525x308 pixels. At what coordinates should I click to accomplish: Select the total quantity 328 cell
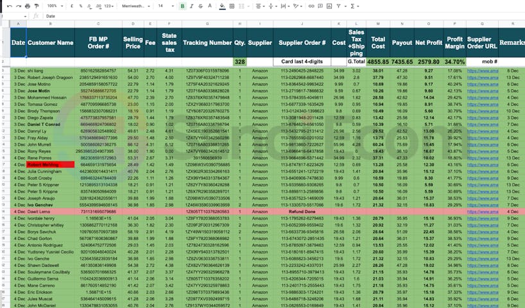tap(240, 62)
